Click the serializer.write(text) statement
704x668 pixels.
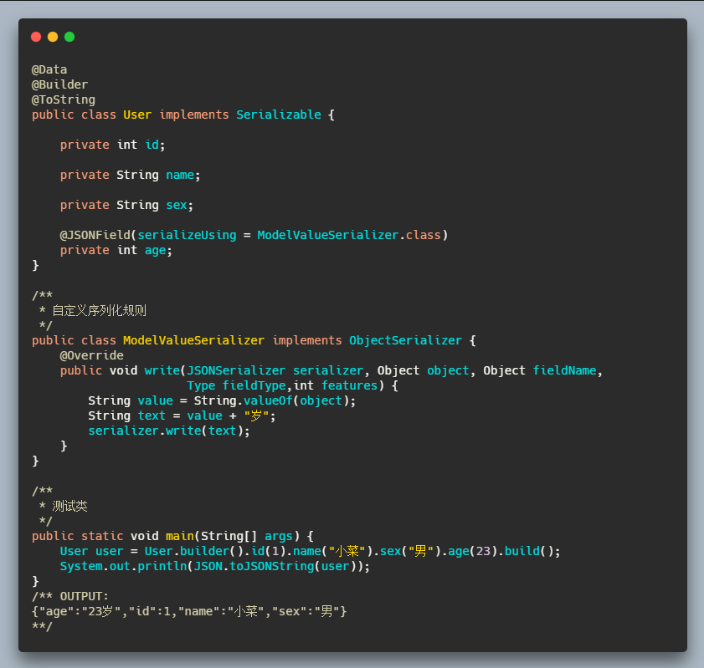[x=169, y=431]
